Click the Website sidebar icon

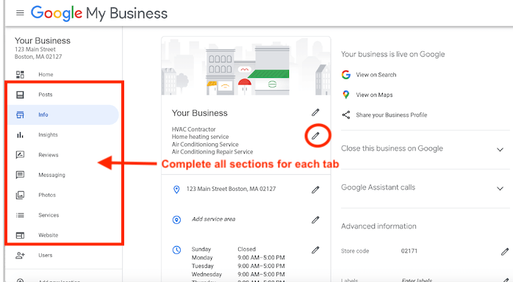[x=20, y=235]
